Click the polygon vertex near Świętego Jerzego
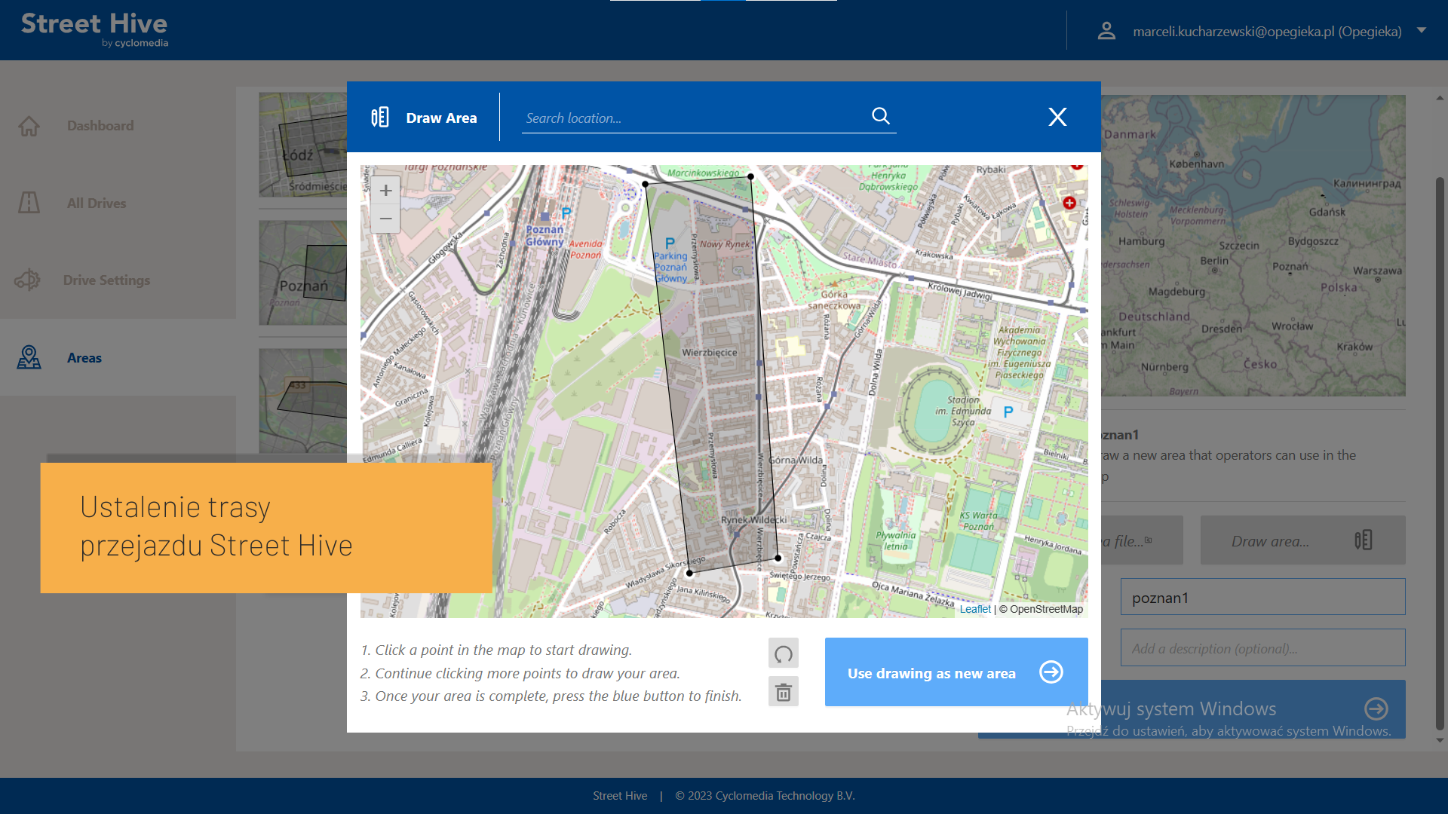The width and height of the screenshot is (1448, 814). tap(778, 558)
